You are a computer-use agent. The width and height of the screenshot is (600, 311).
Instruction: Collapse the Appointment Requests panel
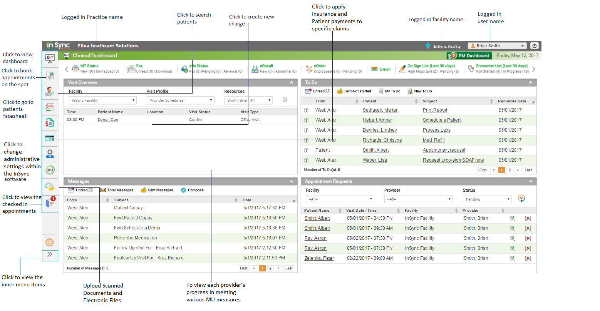coord(531,181)
